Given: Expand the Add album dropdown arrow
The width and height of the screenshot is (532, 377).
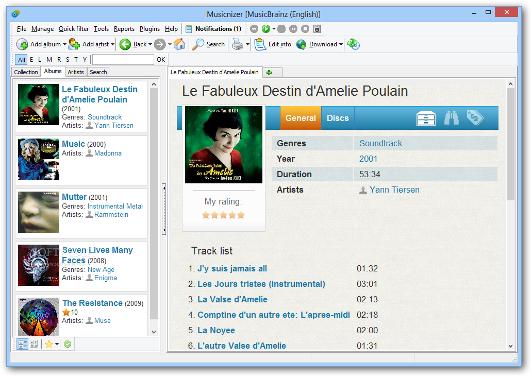Looking at the screenshot, I should pos(64,44).
